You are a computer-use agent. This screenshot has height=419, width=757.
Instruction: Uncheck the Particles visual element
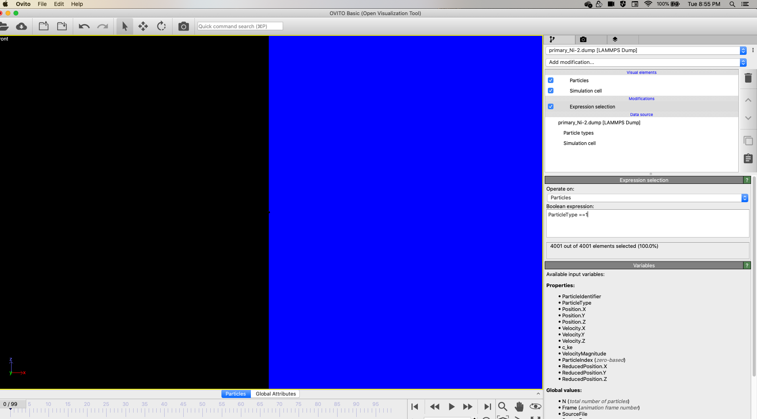pyautogui.click(x=551, y=80)
